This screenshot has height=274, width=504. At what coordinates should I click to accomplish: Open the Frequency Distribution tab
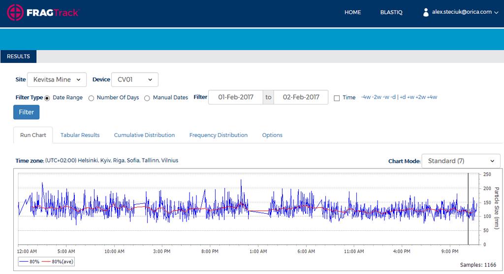pos(218,135)
